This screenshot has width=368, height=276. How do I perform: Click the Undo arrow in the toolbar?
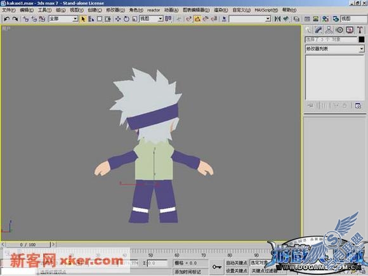pyautogui.click(x=7, y=19)
